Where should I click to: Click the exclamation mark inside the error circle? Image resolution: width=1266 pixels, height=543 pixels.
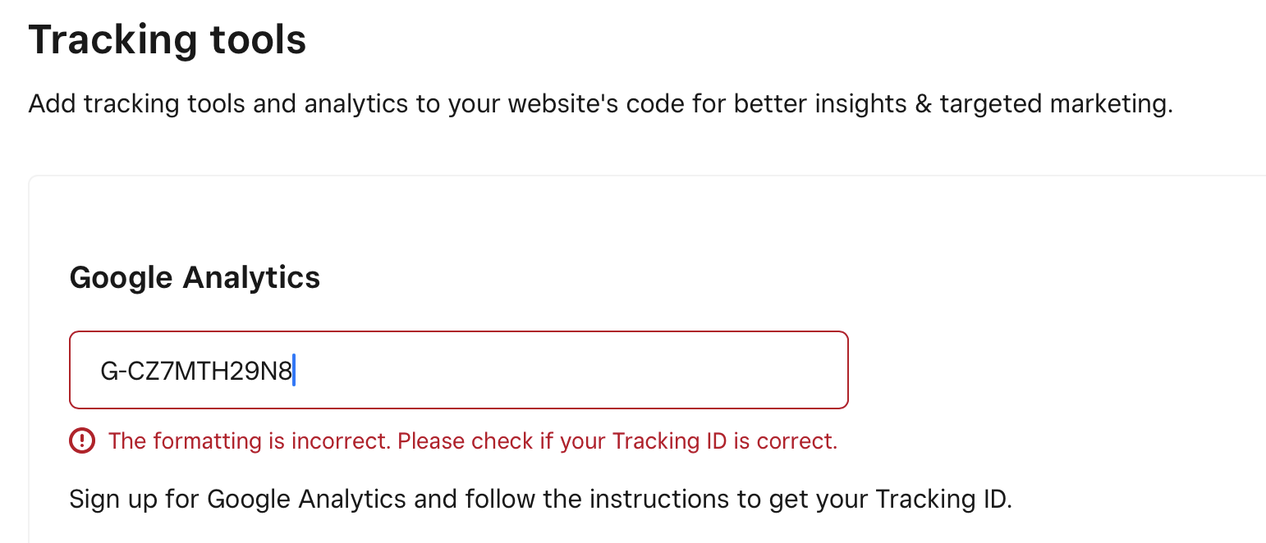point(81,440)
